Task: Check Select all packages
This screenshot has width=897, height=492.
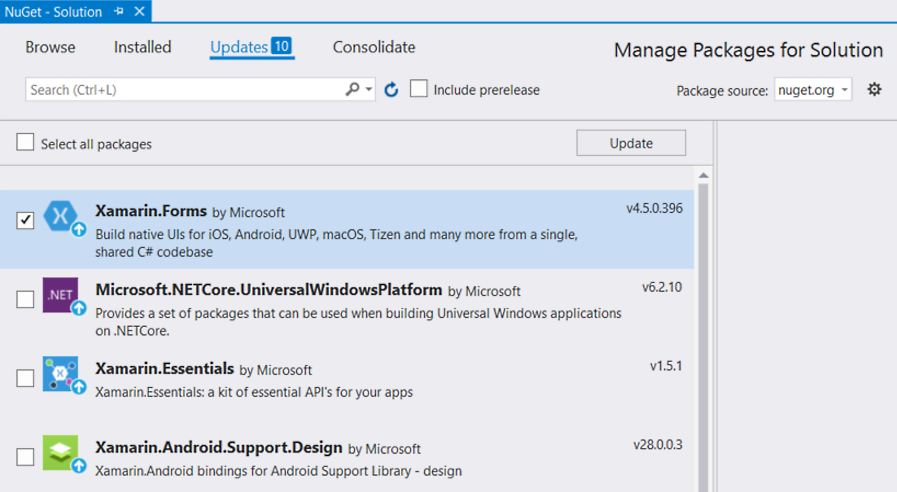Action: coord(25,142)
